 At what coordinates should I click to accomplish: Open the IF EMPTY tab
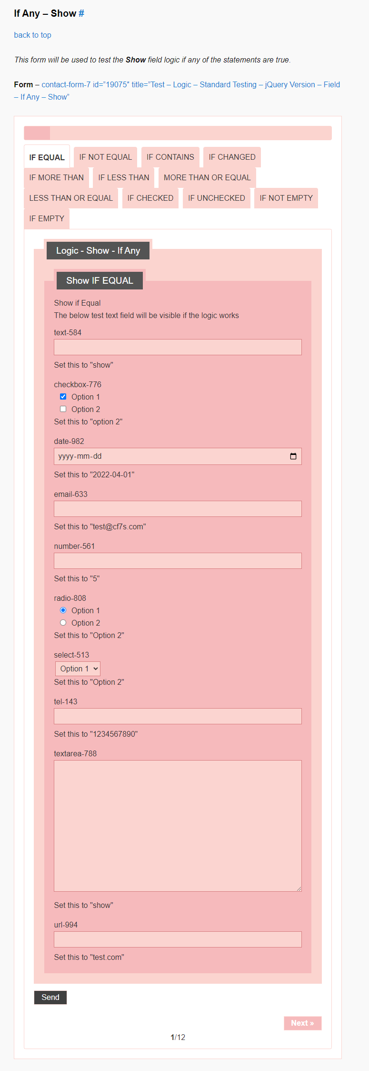(47, 219)
